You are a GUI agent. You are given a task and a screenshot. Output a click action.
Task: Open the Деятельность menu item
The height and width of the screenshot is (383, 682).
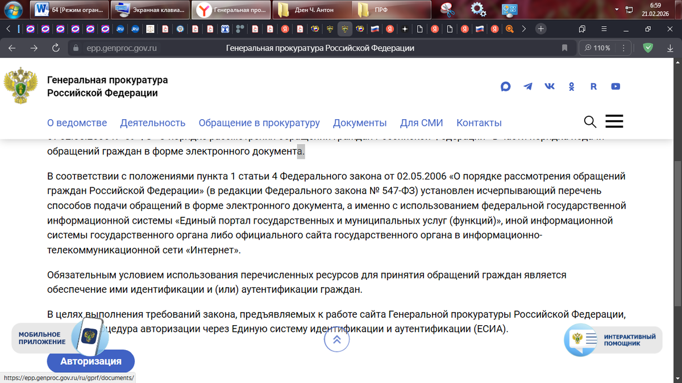(x=152, y=123)
